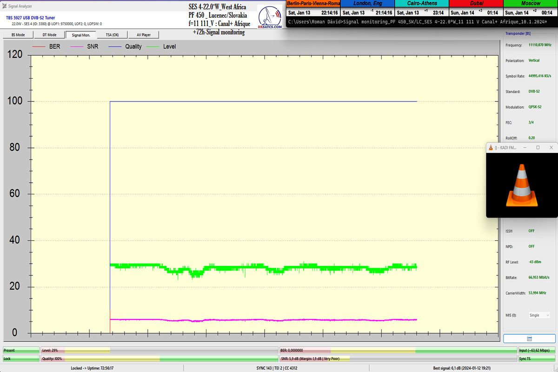Close the VLC KADI FM window
558x372 pixels.
pyautogui.click(x=551, y=147)
